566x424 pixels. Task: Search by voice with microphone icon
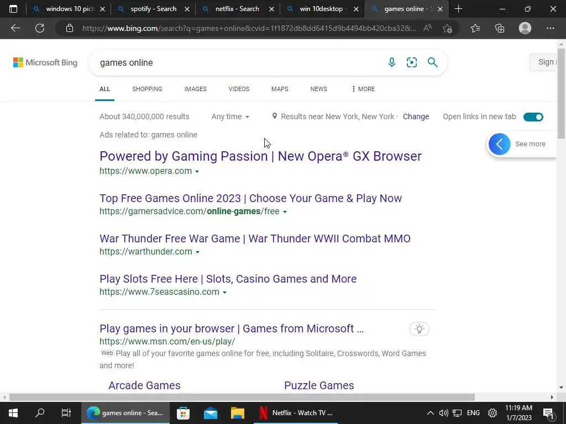pyautogui.click(x=392, y=62)
